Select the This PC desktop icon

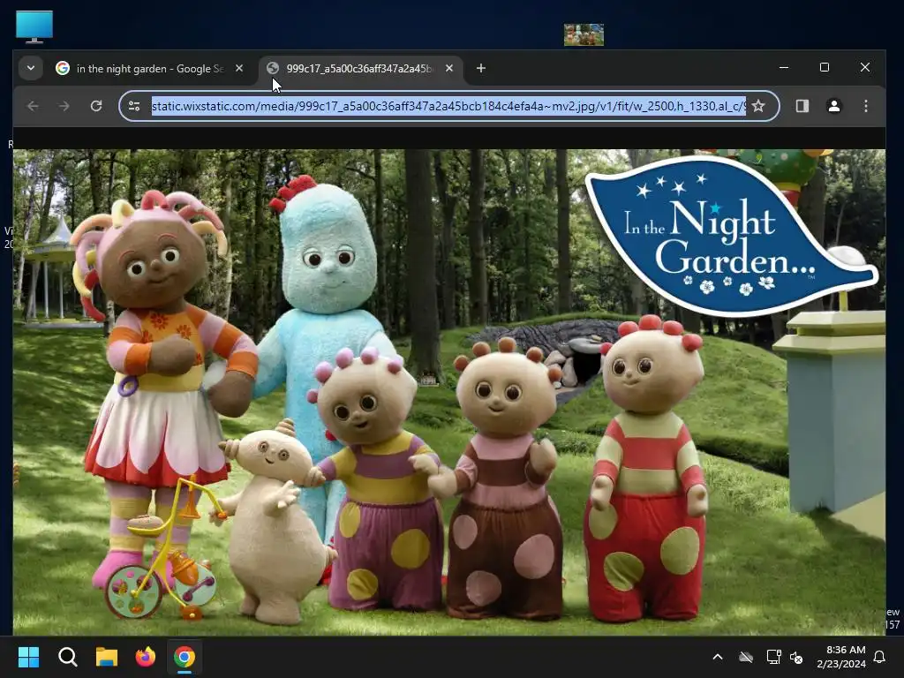pyautogui.click(x=34, y=26)
